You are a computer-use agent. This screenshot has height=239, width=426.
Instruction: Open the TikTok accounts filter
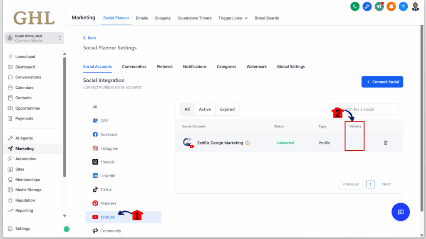pos(104,189)
